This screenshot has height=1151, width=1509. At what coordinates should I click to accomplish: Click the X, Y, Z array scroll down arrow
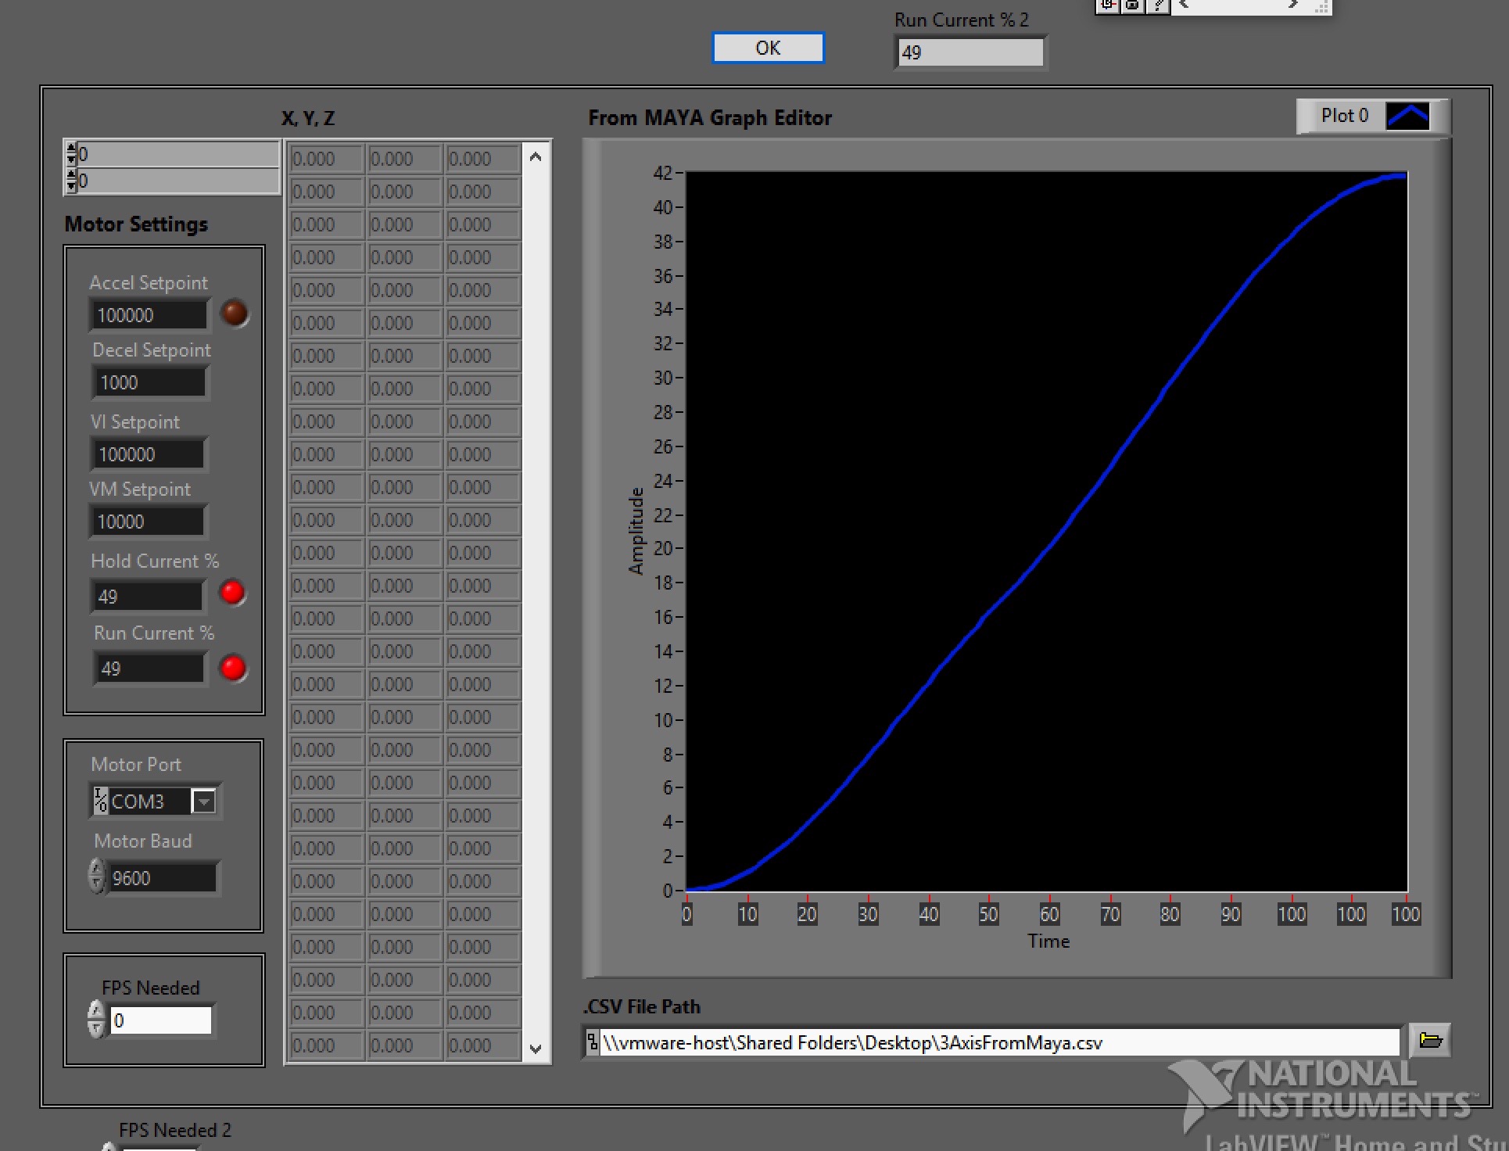(536, 1049)
